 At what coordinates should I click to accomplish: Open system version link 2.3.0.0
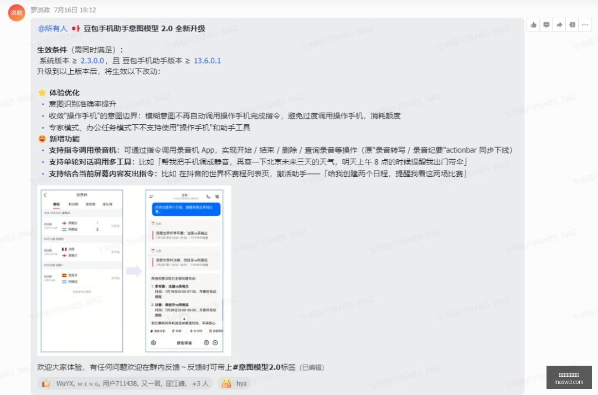click(x=92, y=61)
